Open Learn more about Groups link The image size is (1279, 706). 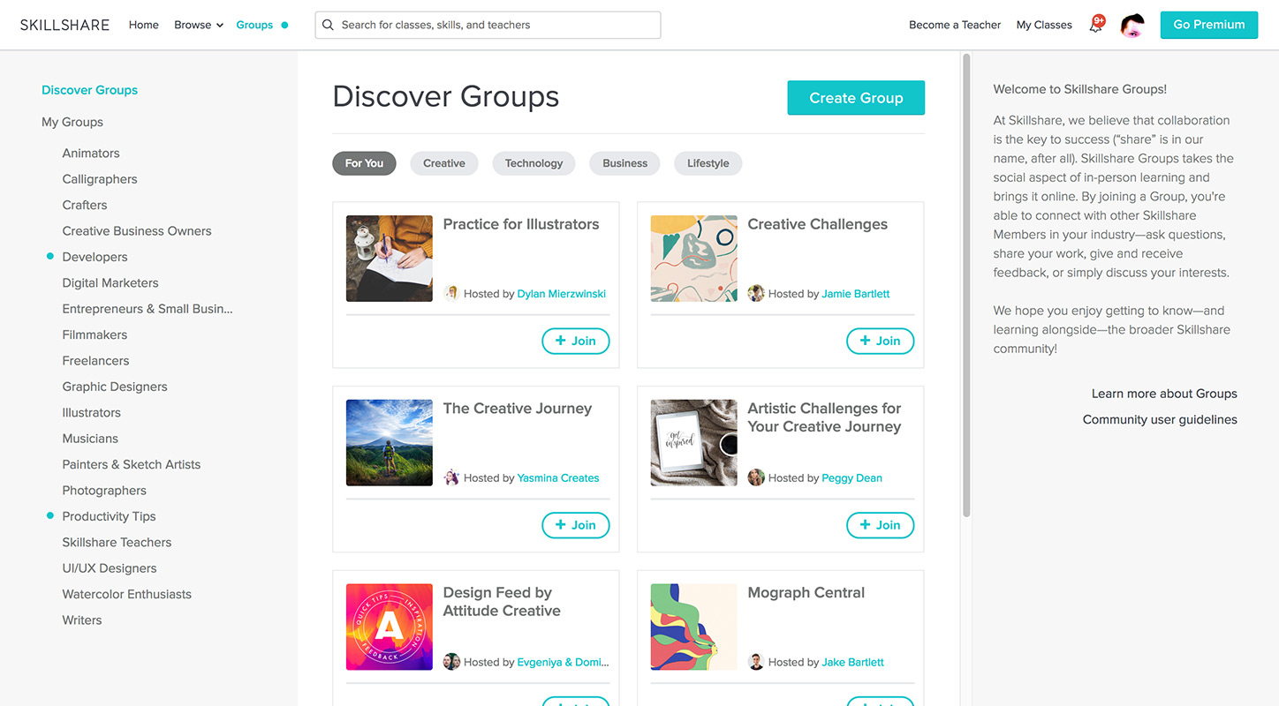pos(1163,394)
